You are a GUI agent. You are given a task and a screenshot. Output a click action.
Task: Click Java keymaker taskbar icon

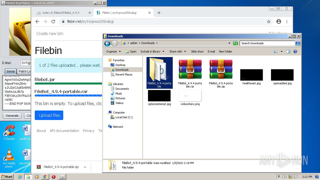coord(62,177)
